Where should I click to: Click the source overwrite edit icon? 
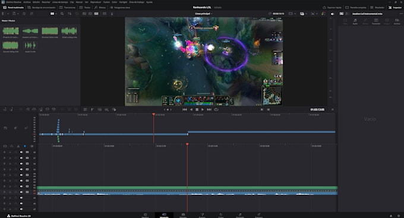click(54, 109)
